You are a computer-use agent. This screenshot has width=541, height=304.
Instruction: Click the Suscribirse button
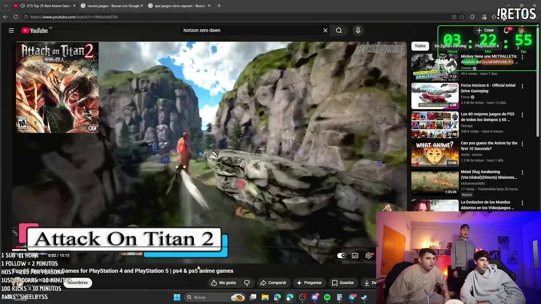(78, 282)
